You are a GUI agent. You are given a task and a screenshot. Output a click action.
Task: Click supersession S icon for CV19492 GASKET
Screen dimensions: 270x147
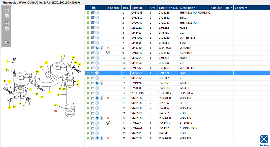pyautogui.click(x=97, y=83)
